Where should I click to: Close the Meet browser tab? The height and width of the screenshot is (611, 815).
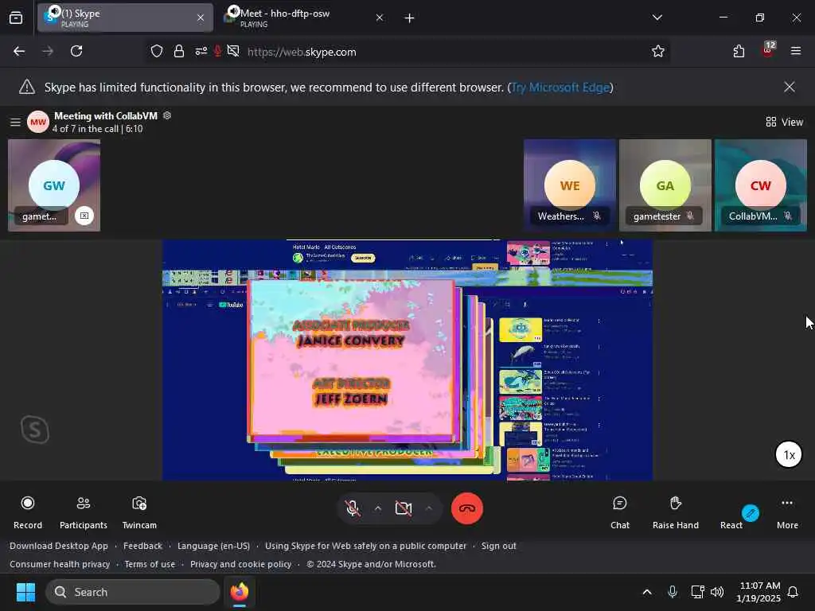[x=380, y=18]
